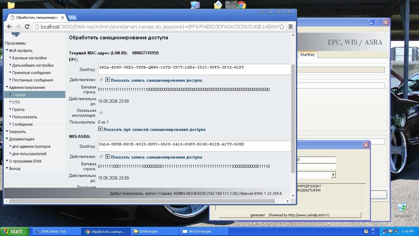The width and height of the screenshot is (419, 236).
Task: Open Базовые настройки in the sidebar
Action: click(29, 58)
